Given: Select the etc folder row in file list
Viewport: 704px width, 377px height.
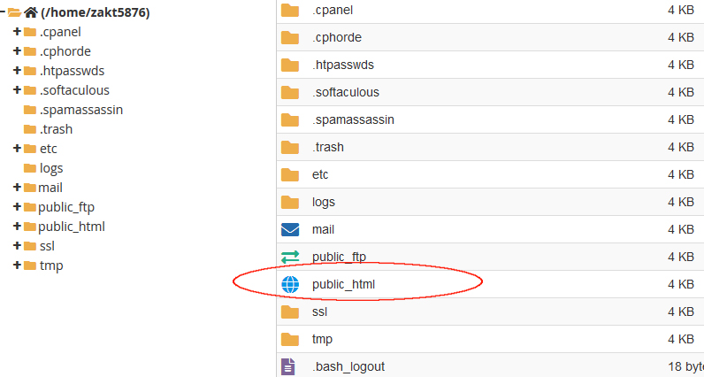Looking at the screenshot, I should tap(320, 174).
